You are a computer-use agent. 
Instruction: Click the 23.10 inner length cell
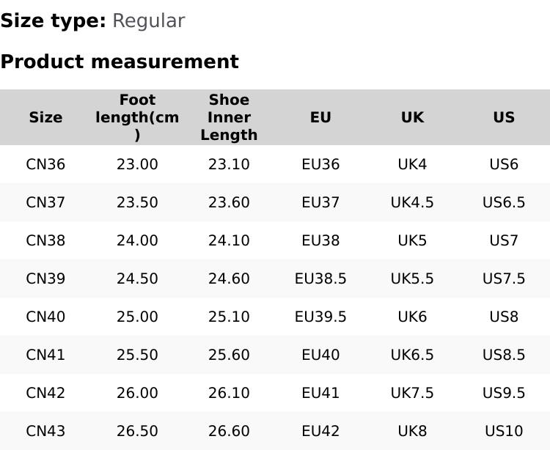[x=229, y=164]
